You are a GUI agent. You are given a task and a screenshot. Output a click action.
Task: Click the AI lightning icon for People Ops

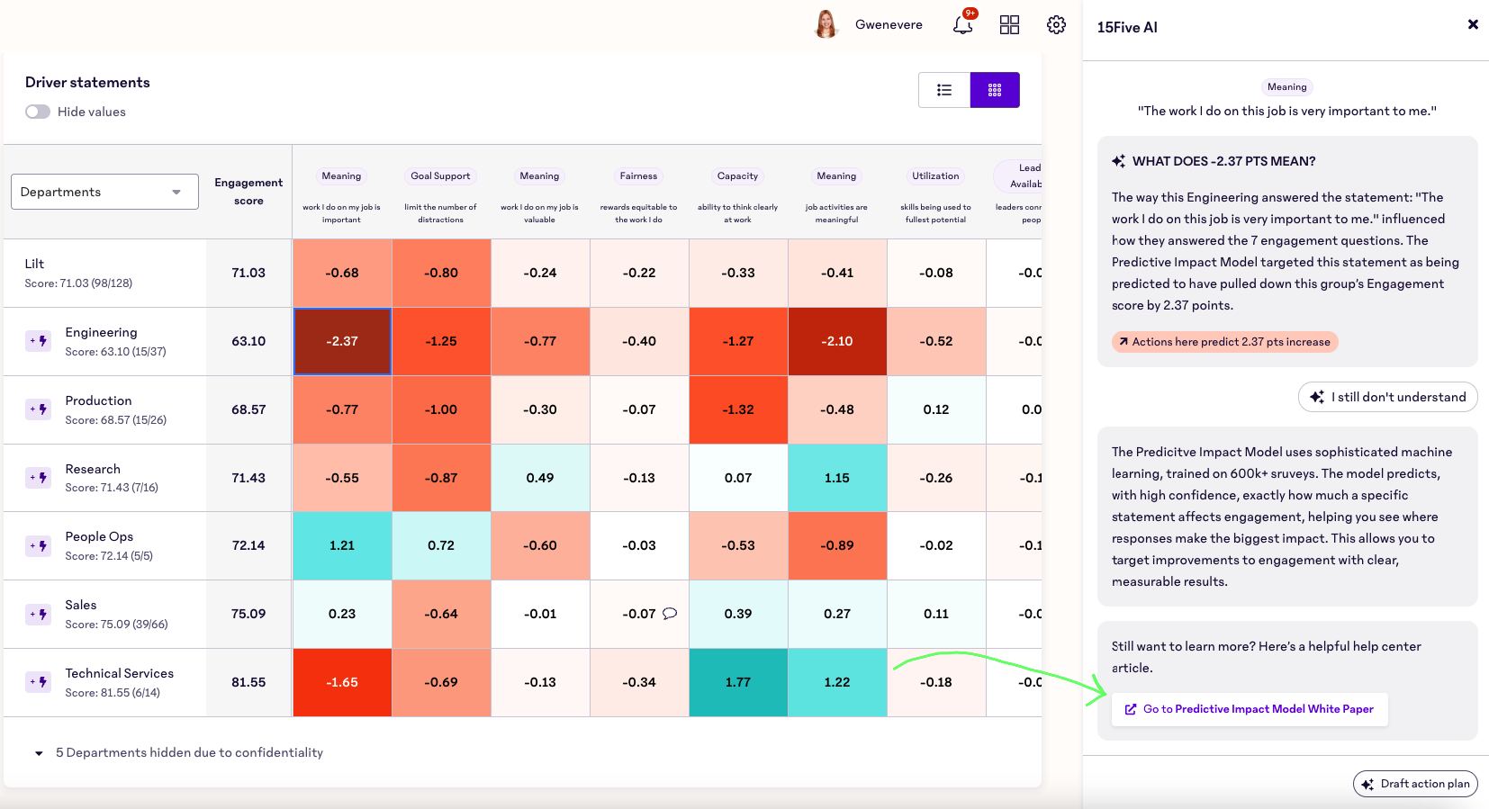38,546
